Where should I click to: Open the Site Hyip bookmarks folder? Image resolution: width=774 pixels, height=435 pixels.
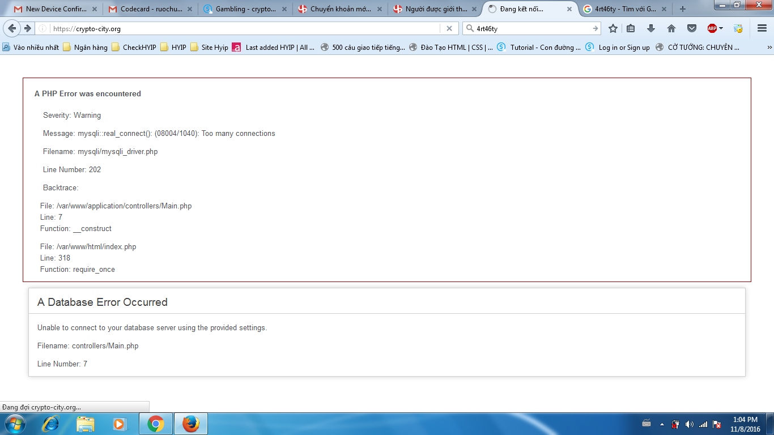tap(209, 48)
